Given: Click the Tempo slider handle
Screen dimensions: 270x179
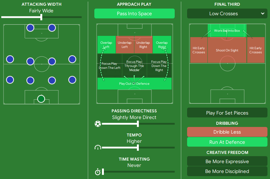Looking at the screenshot, I should point(138,148).
